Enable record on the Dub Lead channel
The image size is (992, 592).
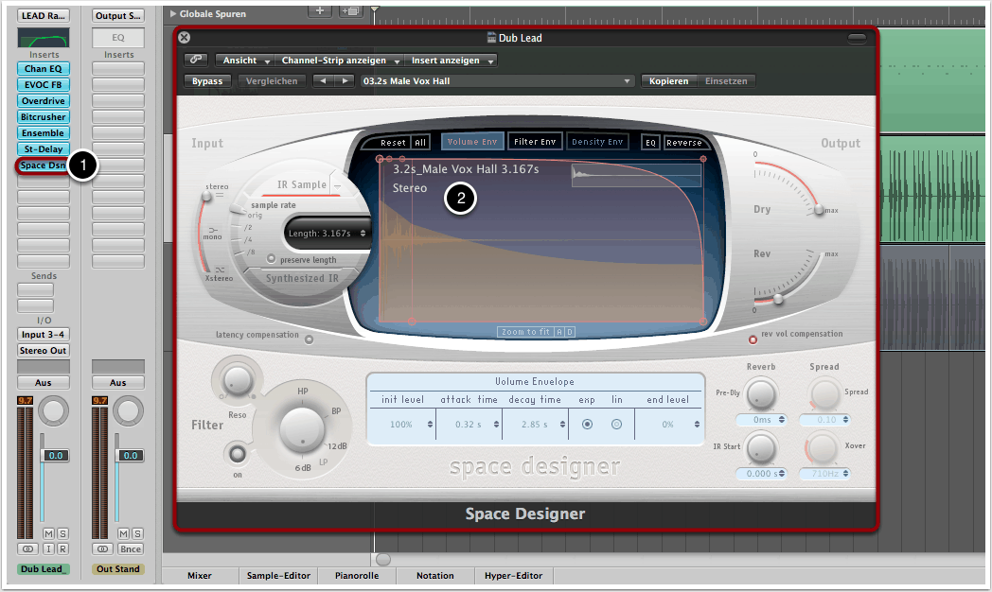pyautogui.click(x=62, y=549)
